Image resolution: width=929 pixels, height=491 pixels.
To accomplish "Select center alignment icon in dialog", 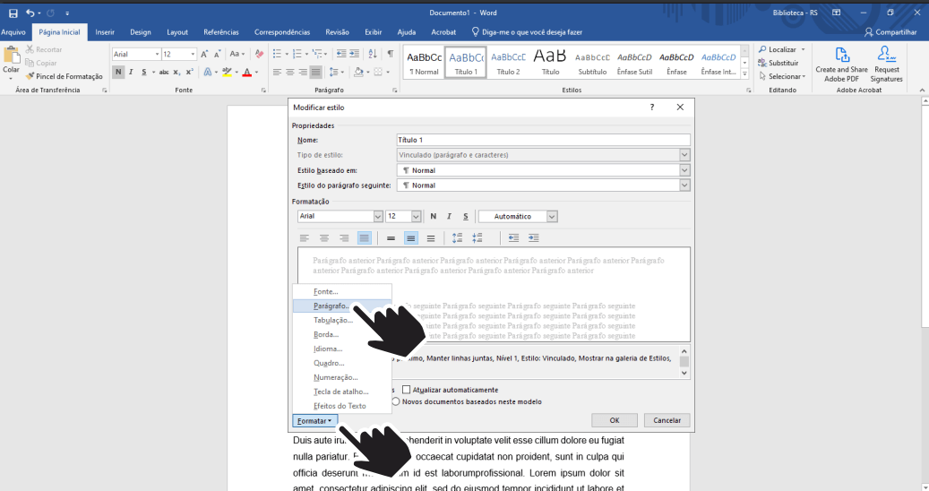I will point(324,238).
